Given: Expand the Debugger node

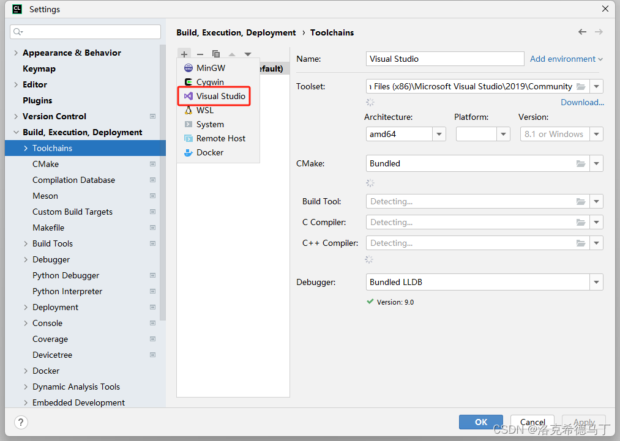Looking at the screenshot, I should click(26, 259).
